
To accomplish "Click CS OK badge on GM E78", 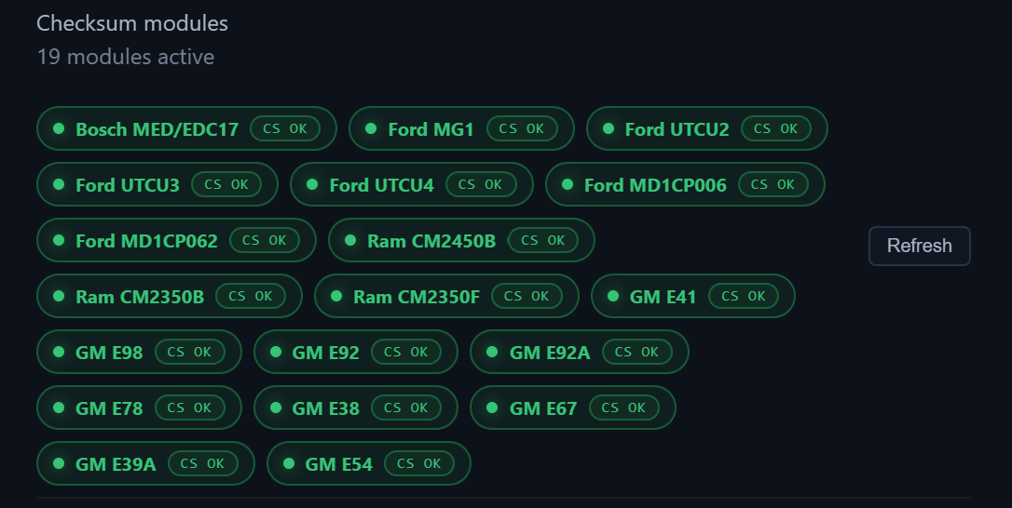I will click(x=190, y=408).
